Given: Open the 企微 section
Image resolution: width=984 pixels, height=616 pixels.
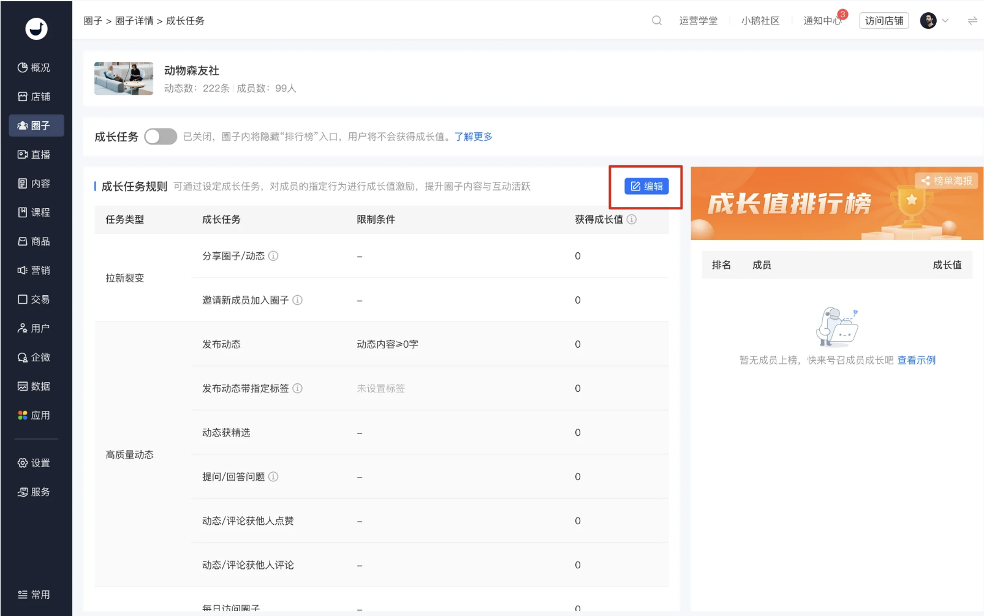Looking at the screenshot, I should [x=34, y=357].
